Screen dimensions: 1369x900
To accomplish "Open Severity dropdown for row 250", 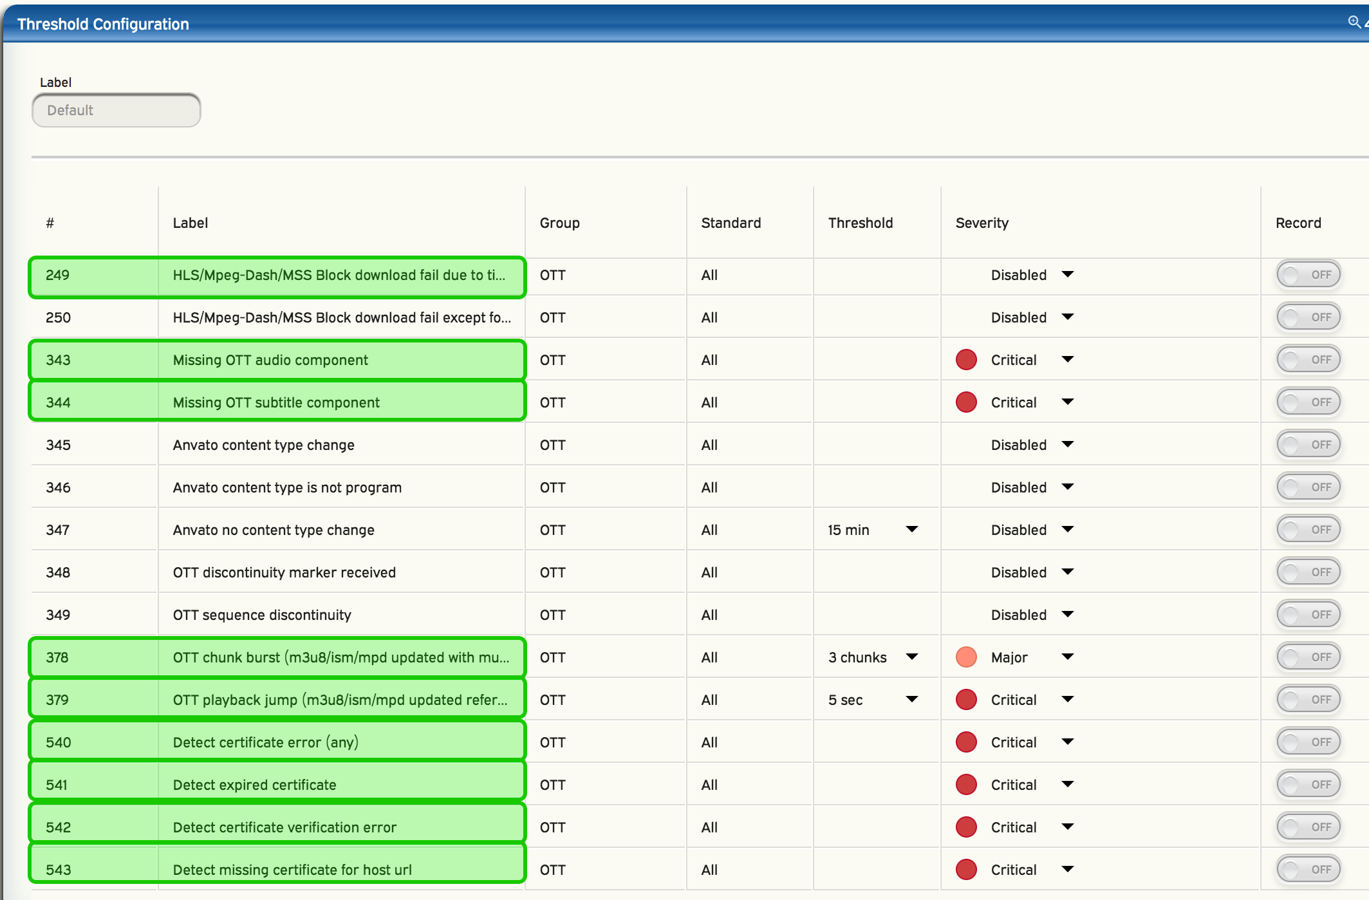I will [x=1067, y=317].
